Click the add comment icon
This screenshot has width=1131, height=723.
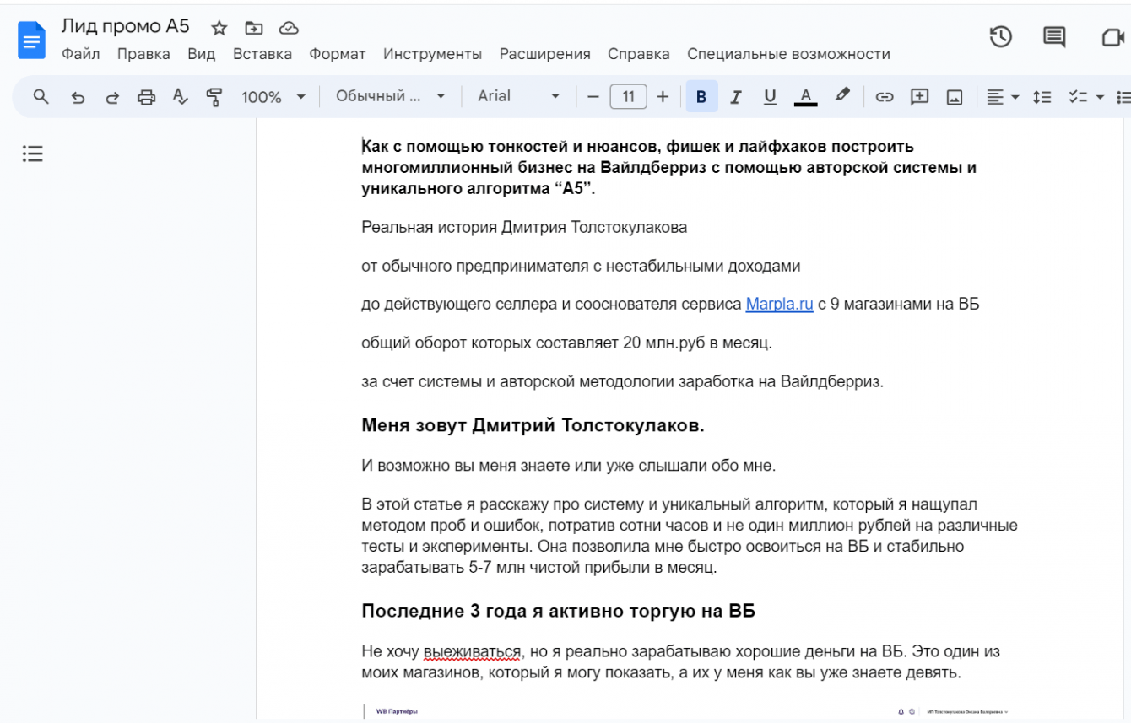tap(919, 97)
